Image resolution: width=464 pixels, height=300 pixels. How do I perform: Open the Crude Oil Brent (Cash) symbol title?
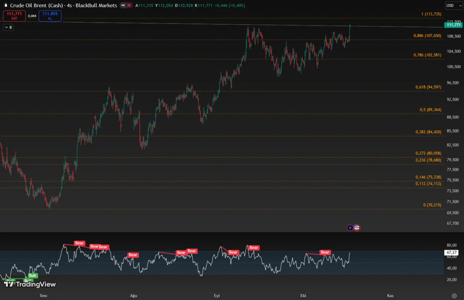tap(37, 6)
